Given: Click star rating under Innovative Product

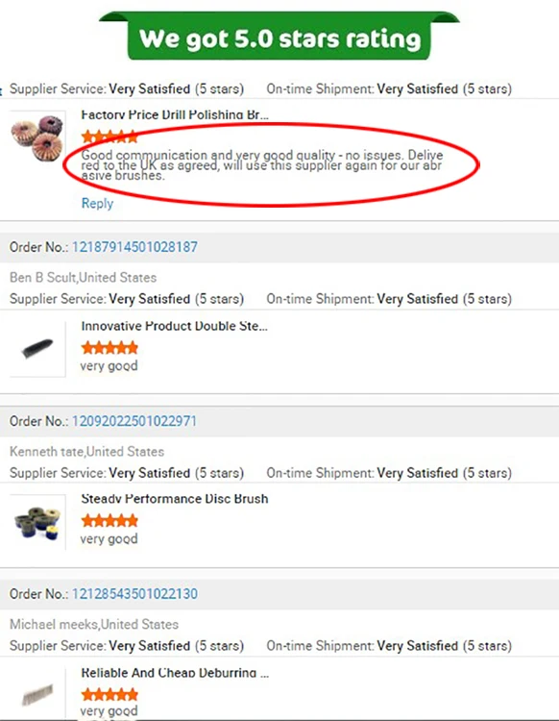Looking at the screenshot, I should tap(109, 348).
